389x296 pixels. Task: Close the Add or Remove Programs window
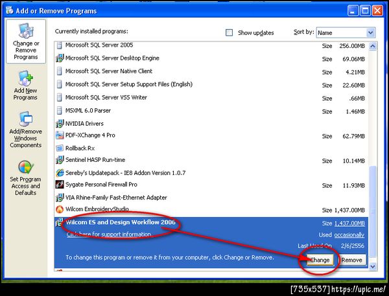coord(377,11)
